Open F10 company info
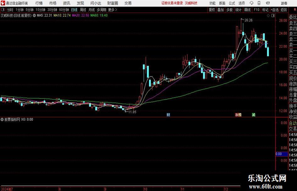 [x=256, y=10]
